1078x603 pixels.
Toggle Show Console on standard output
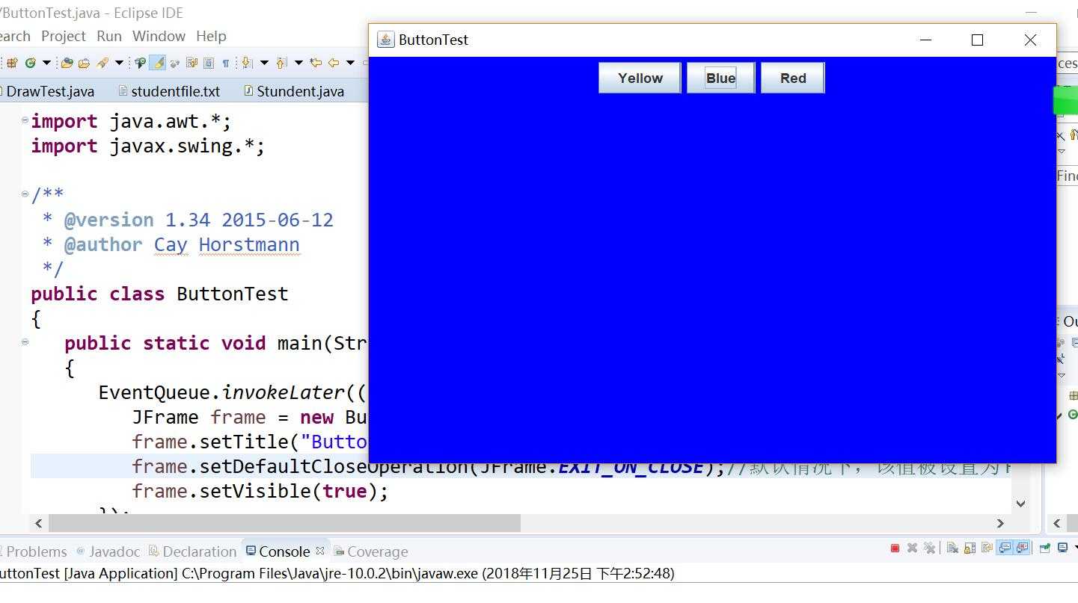coord(1005,548)
